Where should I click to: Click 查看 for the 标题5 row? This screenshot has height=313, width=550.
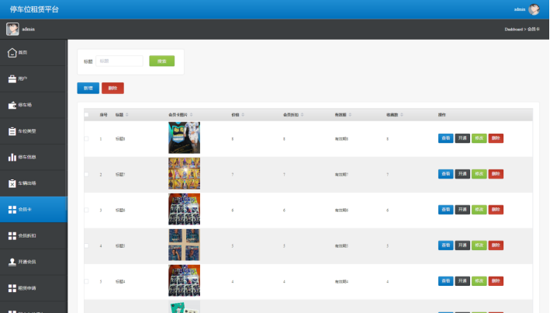click(445, 245)
